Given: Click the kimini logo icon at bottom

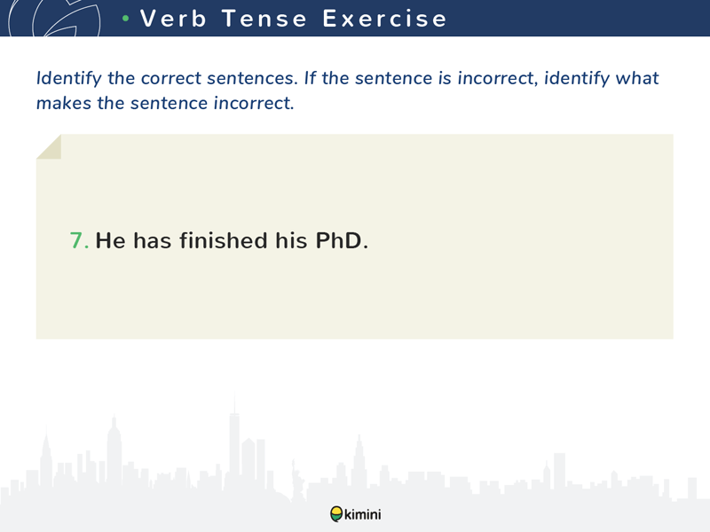Looking at the screenshot, I should click(336, 514).
